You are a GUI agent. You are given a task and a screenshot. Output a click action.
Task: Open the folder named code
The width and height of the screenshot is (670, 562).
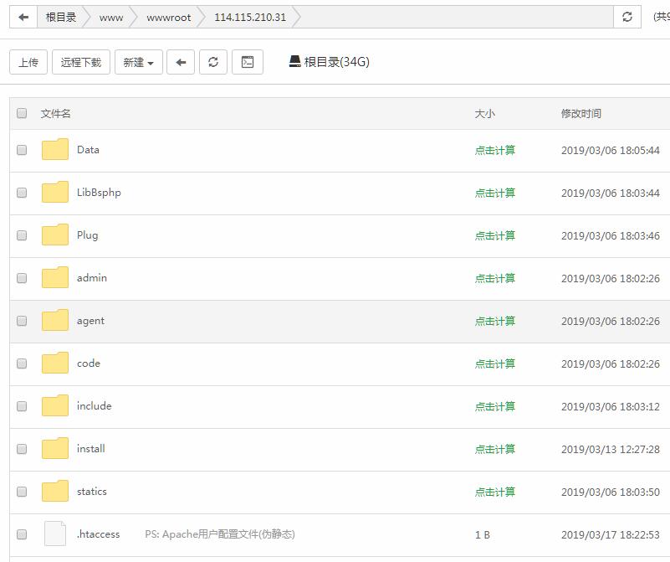[x=89, y=363]
